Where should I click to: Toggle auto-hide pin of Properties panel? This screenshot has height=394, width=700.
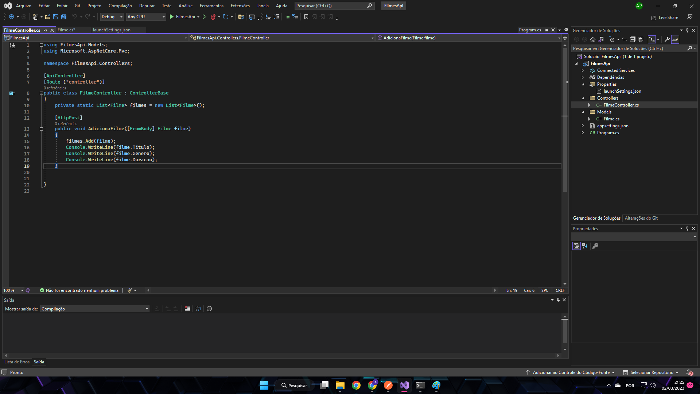687,228
